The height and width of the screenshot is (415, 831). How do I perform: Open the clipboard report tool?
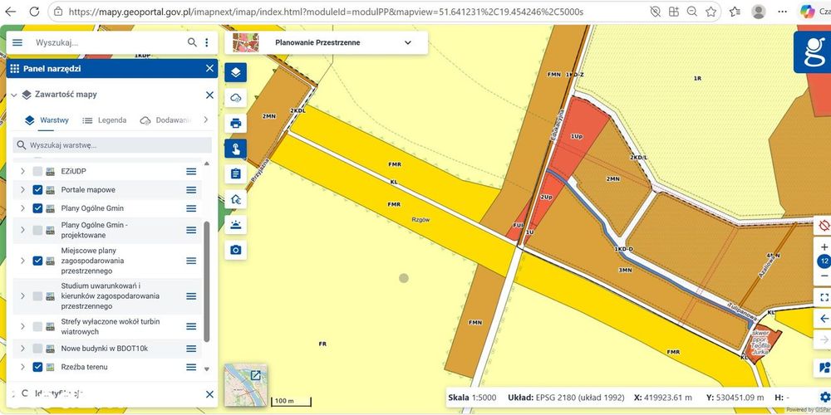[x=235, y=173]
